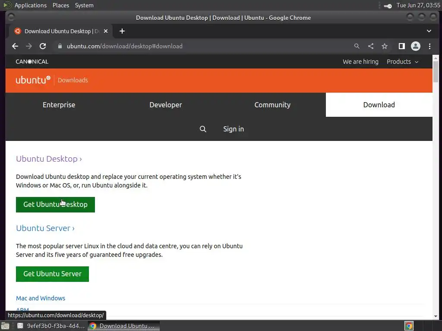This screenshot has height=331, width=442.
Task: Open the Ubuntu Server heading link
Action: point(45,228)
